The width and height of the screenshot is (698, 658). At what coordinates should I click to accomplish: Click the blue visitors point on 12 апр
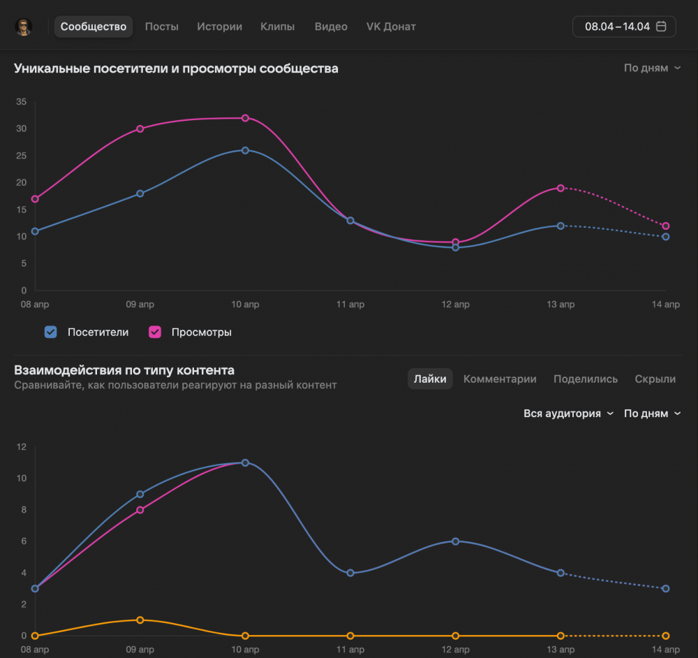455,248
